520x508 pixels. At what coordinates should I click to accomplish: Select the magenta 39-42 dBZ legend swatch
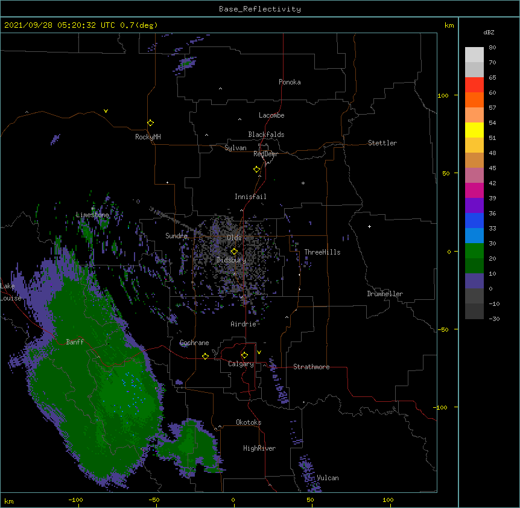474,190
